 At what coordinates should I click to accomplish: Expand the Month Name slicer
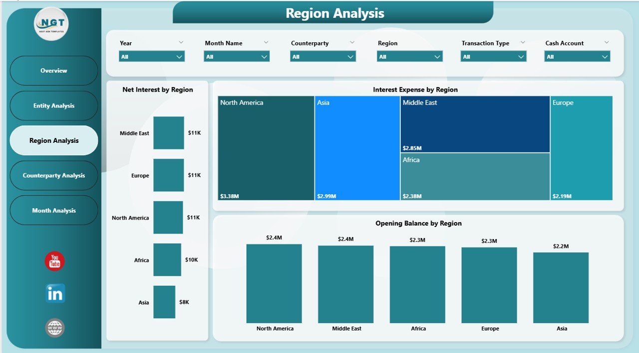point(236,56)
